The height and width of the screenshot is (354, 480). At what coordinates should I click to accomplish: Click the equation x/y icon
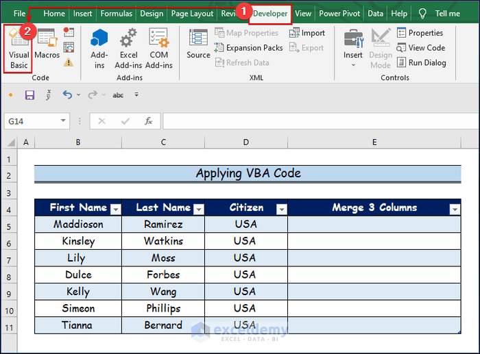point(49,94)
